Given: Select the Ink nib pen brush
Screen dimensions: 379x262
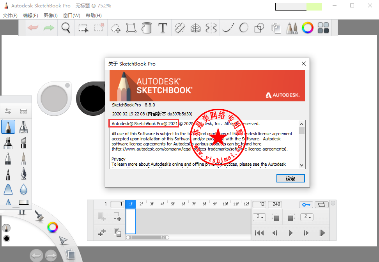Looking at the screenshot, I should (23, 174).
